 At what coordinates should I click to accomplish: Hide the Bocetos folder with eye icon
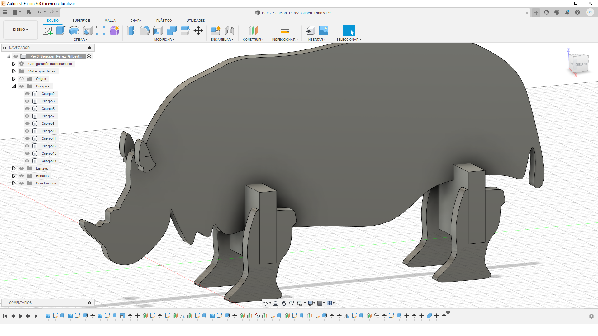pyautogui.click(x=21, y=176)
